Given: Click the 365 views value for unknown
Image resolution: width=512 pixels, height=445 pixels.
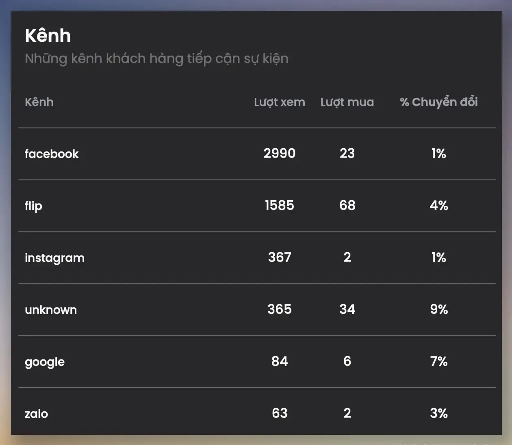Looking at the screenshot, I should [x=279, y=309].
